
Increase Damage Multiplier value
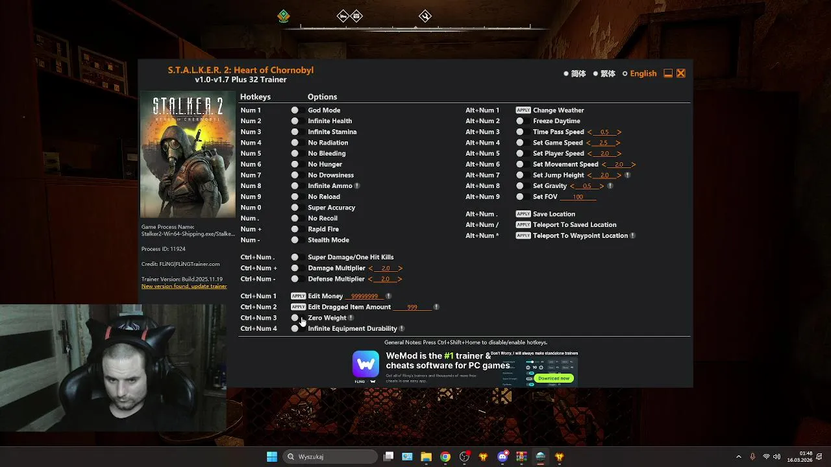(401, 269)
